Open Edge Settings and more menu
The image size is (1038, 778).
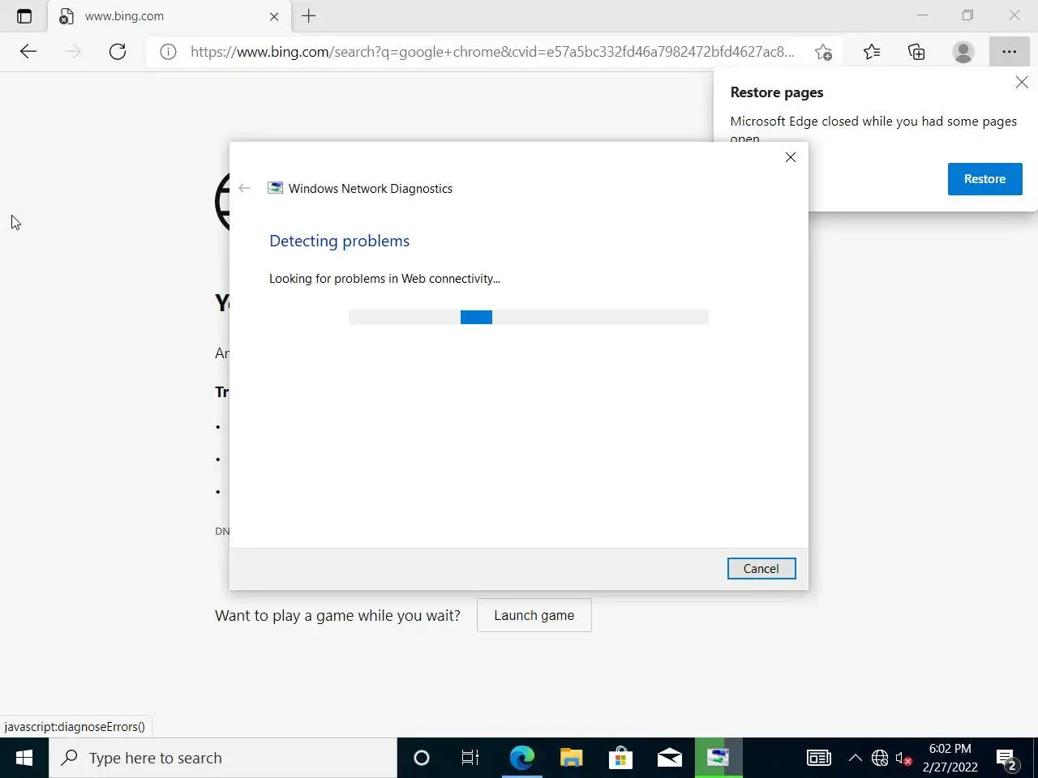(1009, 52)
